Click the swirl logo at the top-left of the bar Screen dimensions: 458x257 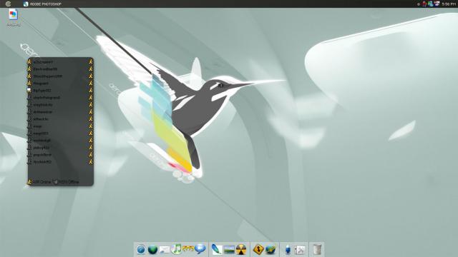8,4
